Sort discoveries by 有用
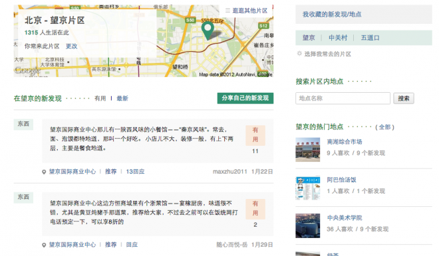Screen dimensions: 439x256 tap(100, 98)
